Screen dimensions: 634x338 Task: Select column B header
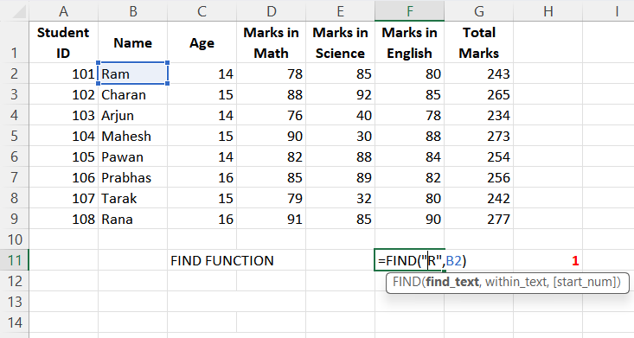pos(132,11)
